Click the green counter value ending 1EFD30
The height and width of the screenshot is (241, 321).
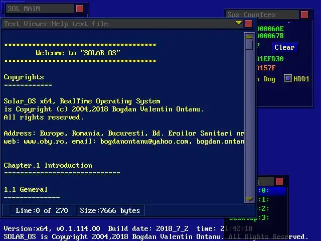[x=270, y=59]
